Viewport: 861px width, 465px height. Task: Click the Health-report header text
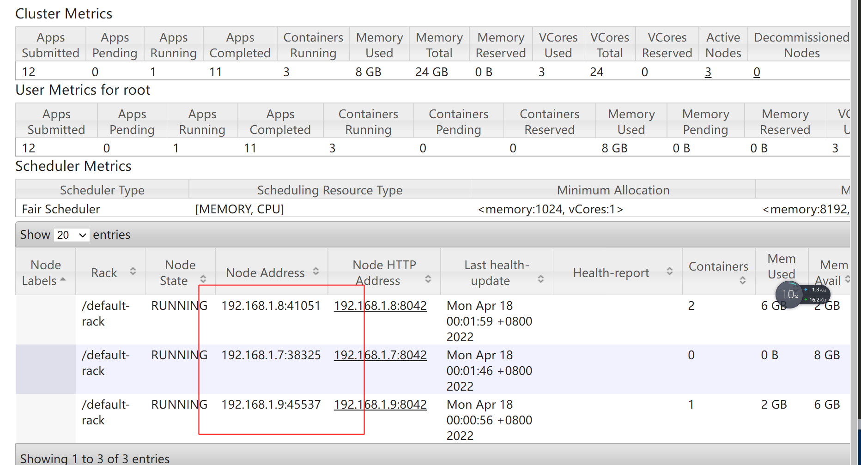[x=611, y=273]
